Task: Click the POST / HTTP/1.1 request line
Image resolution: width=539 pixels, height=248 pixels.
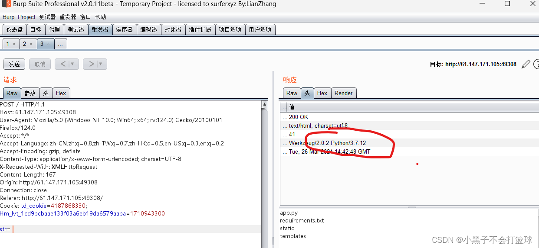Action: tap(23, 104)
